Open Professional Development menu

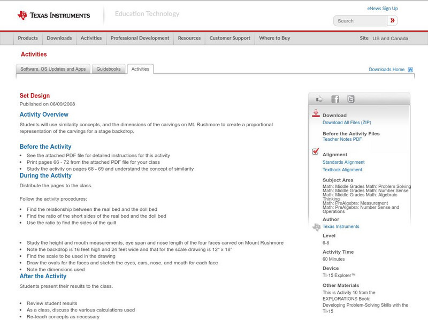(140, 38)
